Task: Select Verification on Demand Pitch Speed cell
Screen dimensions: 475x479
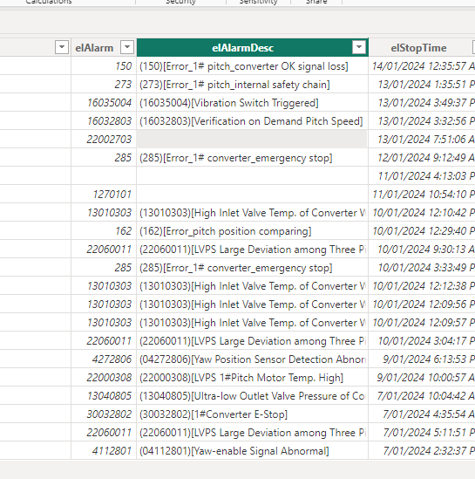Action: pos(252,121)
